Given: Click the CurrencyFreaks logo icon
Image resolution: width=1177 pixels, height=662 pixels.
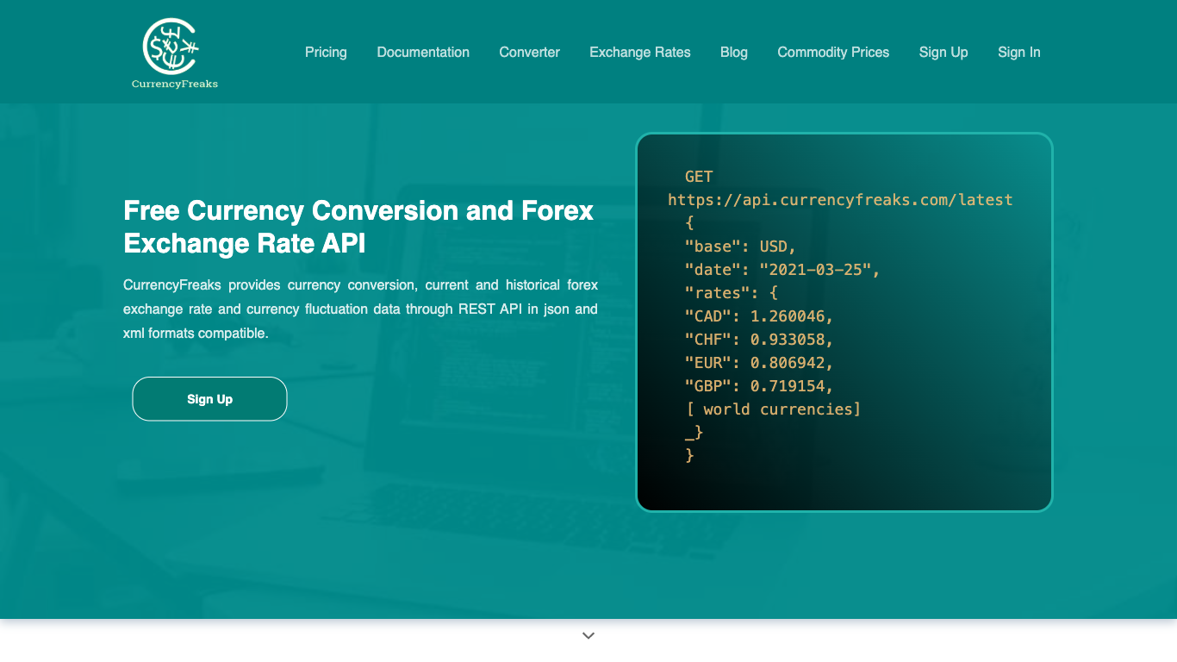Looking at the screenshot, I should click(171, 46).
